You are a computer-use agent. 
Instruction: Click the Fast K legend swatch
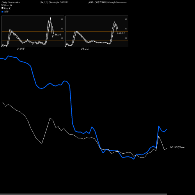click(x=2, y=8)
